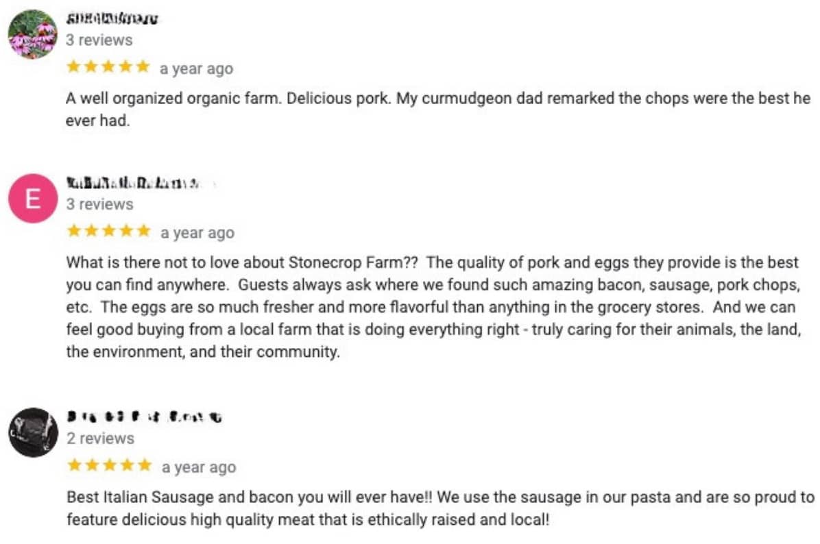The width and height of the screenshot is (820, 544).
Task: Click last star of the Italian Sausage review
Action: click(x=144, y=466)
